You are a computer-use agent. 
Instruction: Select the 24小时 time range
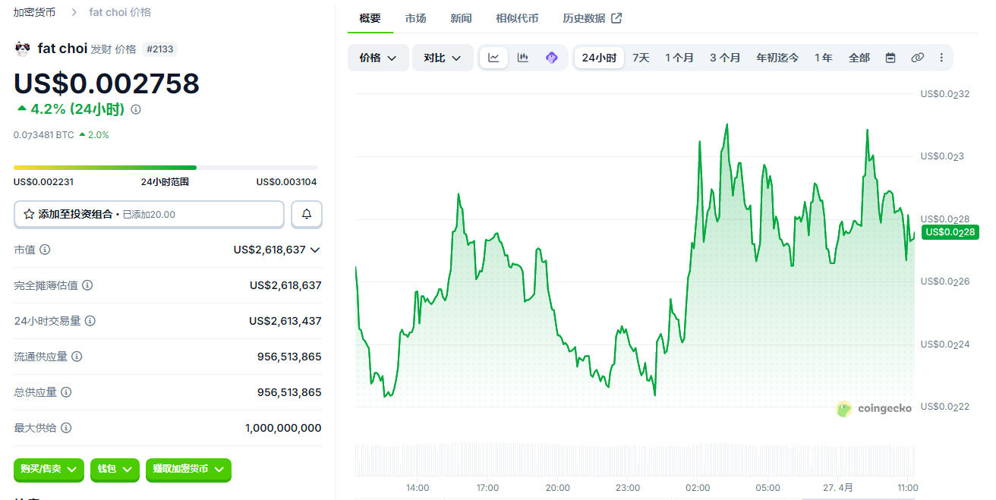pyautogui.click(x=599, y=58)
